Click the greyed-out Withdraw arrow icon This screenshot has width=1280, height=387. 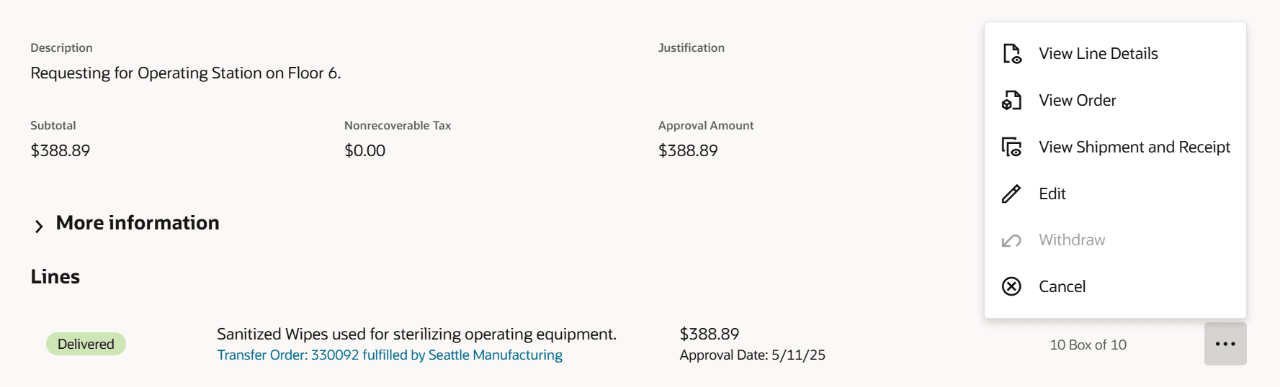[x=1011, y=240]
